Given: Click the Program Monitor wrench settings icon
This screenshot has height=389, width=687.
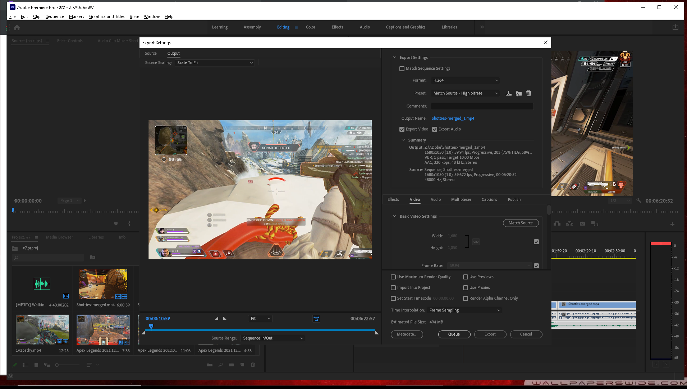Looking at the screenshot, I should 639,201.
